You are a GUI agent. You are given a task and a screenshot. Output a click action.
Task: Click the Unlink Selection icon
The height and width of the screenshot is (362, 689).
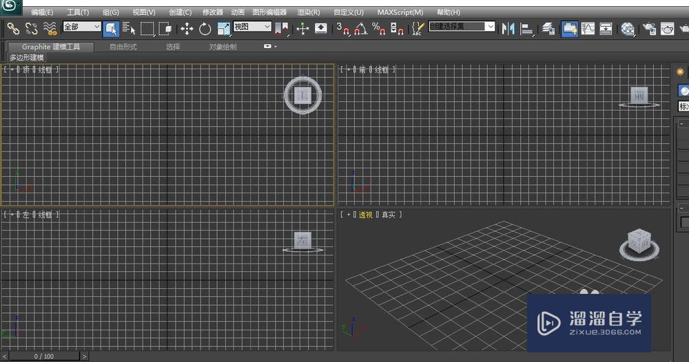pyautogui.click(x=31, y=28)
